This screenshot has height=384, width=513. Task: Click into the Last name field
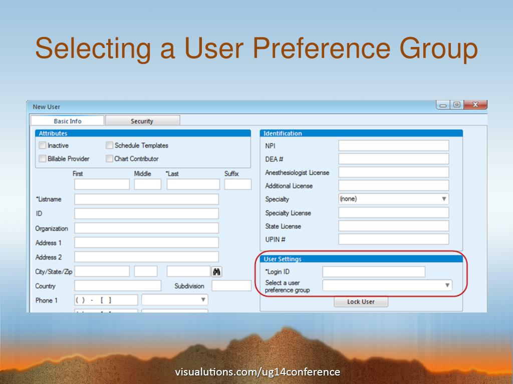[x=193, y=184]
